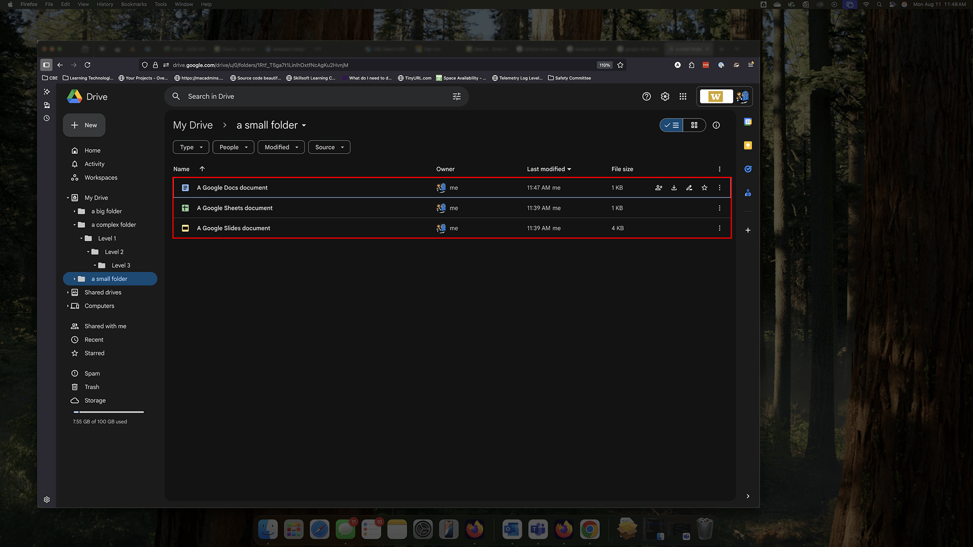Share the Google Docs document with someone
Image resolution: width=973 pixels, height=547 pixels.
coord(658,187)
